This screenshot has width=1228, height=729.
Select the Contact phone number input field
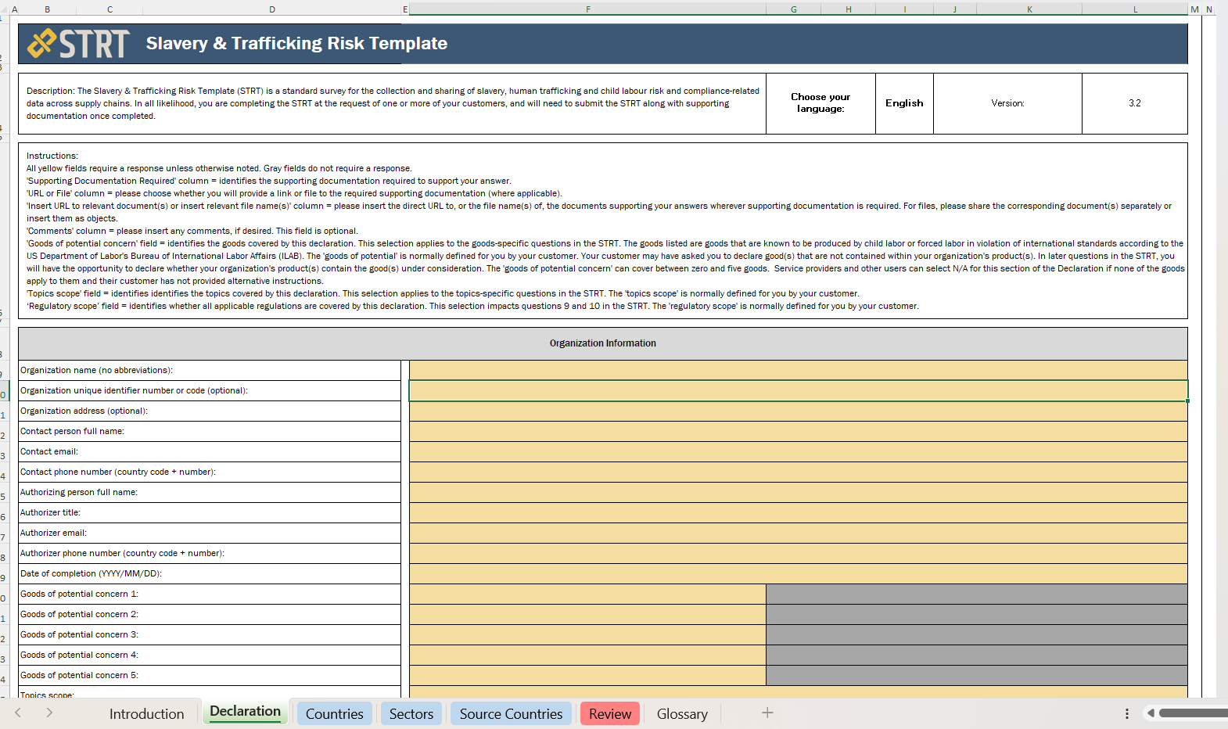click(798, 472)
